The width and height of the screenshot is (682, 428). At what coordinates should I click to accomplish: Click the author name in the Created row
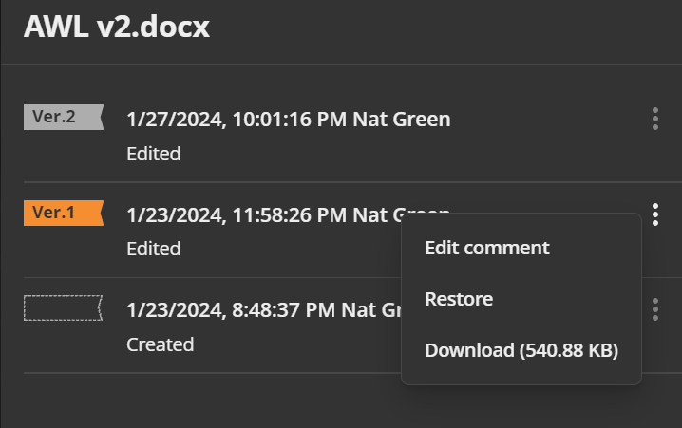[x=371, y=310]
